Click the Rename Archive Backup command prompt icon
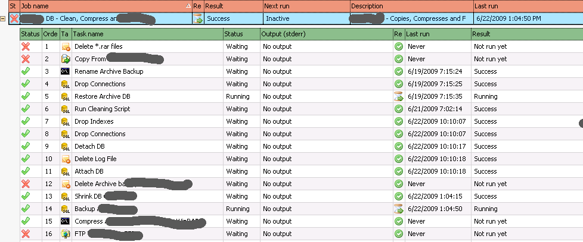The height and width of the screenshot is (242, 583). (x=66, y=71)
